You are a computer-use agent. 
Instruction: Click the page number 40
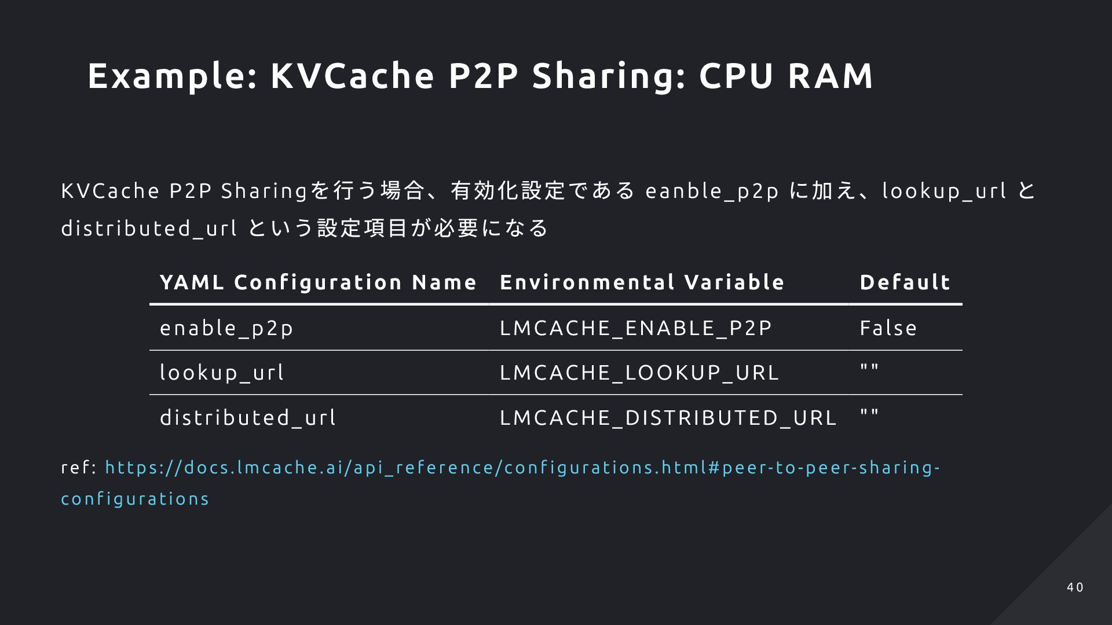[1075, 587]
